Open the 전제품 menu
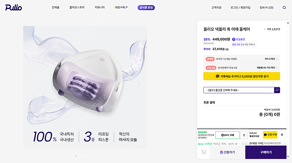 click(x=55, y=8)
